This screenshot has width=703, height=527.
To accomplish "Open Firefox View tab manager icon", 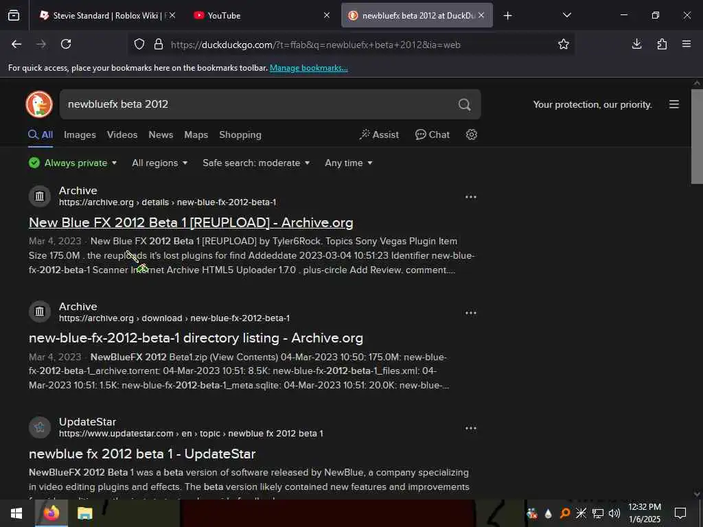I will click(14, 16).
